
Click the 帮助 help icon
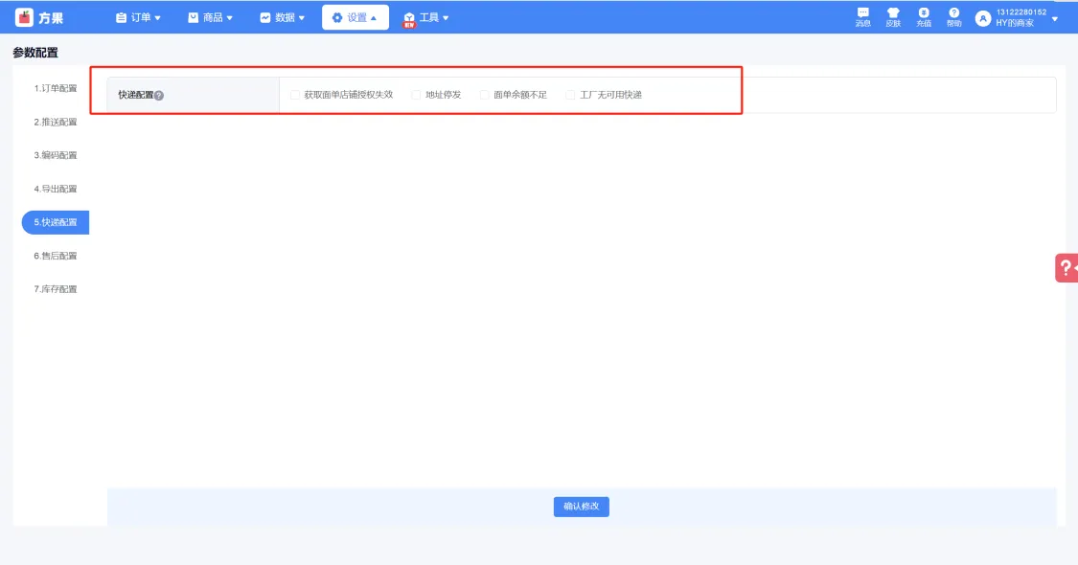tap(954, 13)
